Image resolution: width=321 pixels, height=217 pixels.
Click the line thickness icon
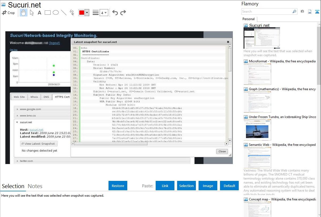tap(96, 13)
